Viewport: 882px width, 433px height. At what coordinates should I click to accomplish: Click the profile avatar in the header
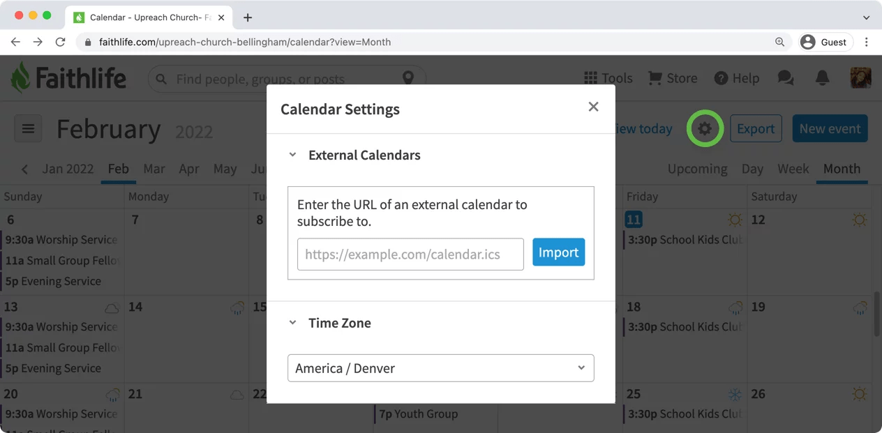(861, 78)
